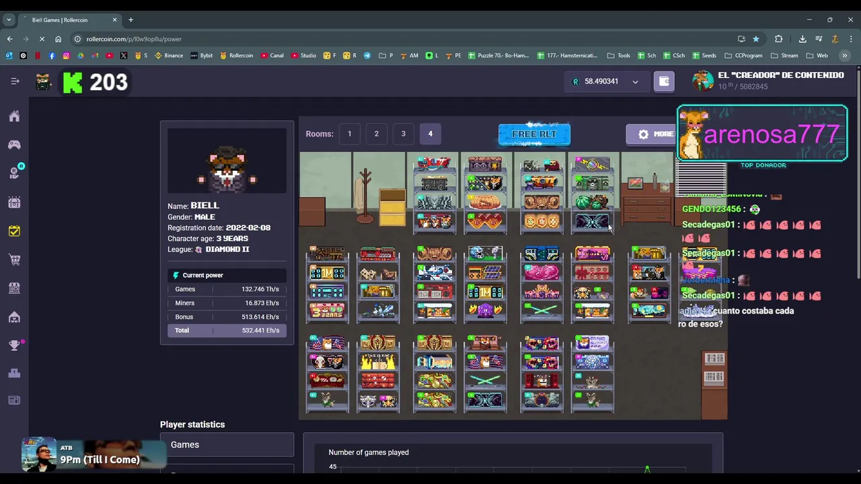Screen dimensions: 861x484
Task: Open the CCProgram bookmark folder
Action: [x=743, y=56]
